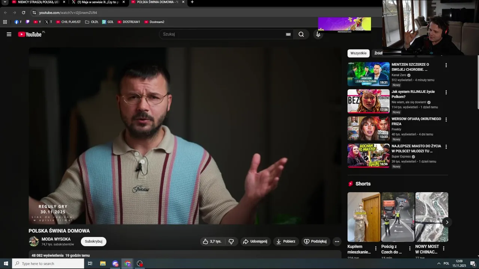Click the search magnifier button
This screenshot has height=269, width=479.
point(301,34)
